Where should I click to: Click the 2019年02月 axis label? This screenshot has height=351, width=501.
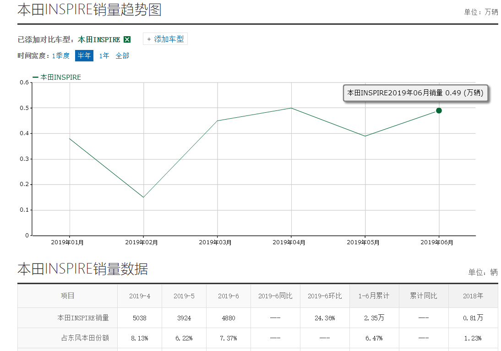141,242
